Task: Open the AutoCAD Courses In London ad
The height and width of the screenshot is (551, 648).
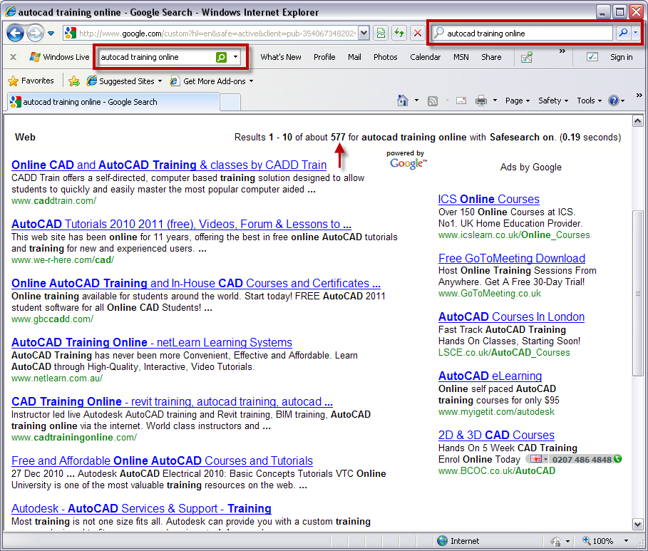Action: (511, 317)
